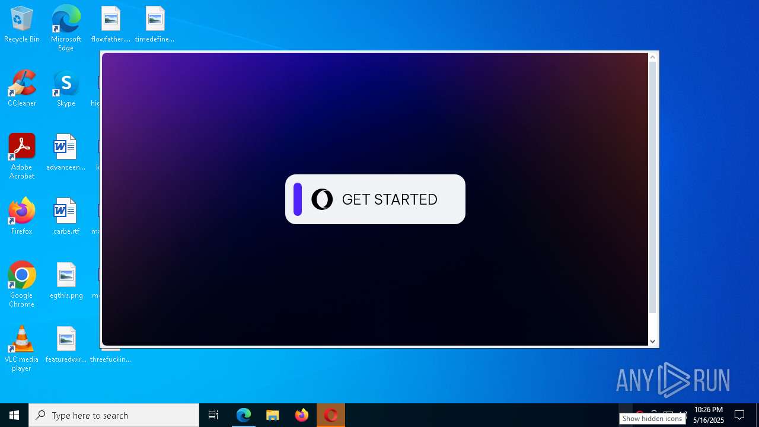Select the advanceen Word document icon
Viewport: 759px width, 427px height.
click(x=66, y=153)
